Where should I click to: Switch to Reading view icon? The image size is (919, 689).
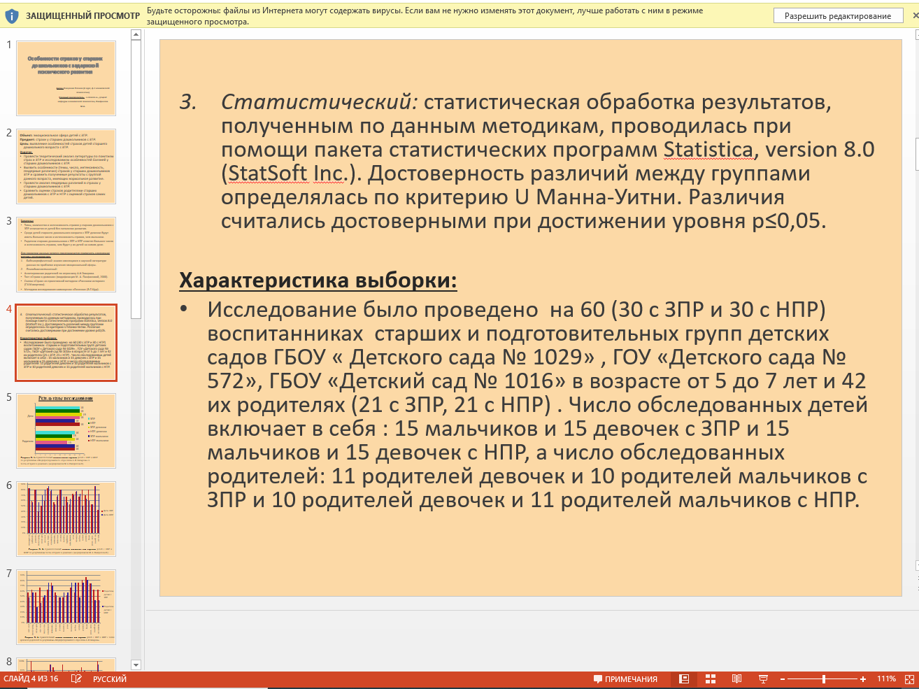click(736, 679)
